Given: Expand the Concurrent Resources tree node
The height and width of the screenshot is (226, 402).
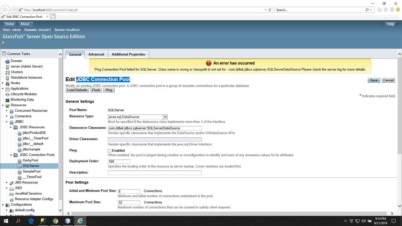Looking at the screenshot, I should pyautogui.click(x=7, y=110).
